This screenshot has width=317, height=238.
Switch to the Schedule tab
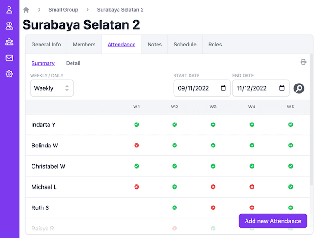coord(185,45)
